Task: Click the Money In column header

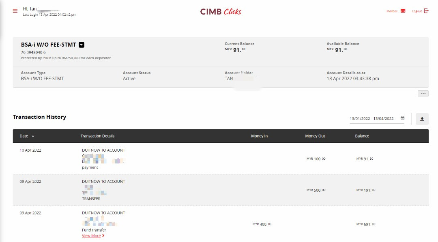Action: tap(259, 136)
